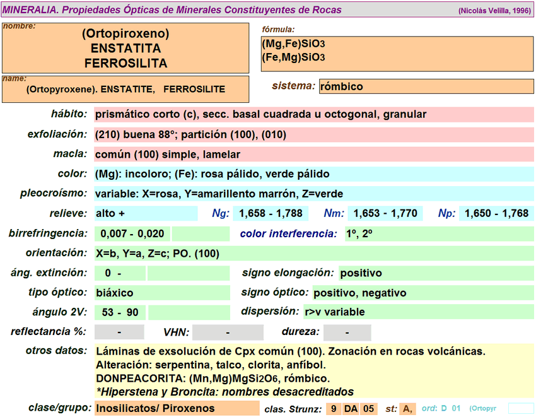
Task: Select the Np value field 1,650 - 1,768
Action: 496,213
